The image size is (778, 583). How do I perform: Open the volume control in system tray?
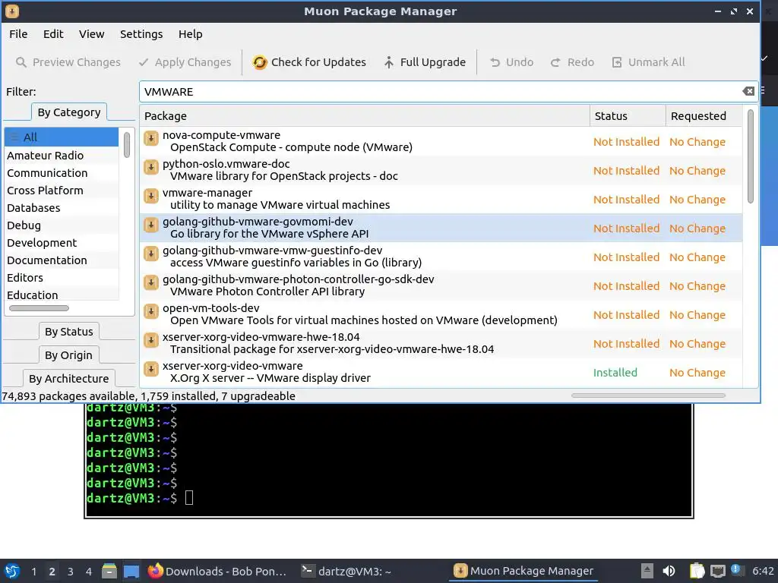[x=669, y=571]
